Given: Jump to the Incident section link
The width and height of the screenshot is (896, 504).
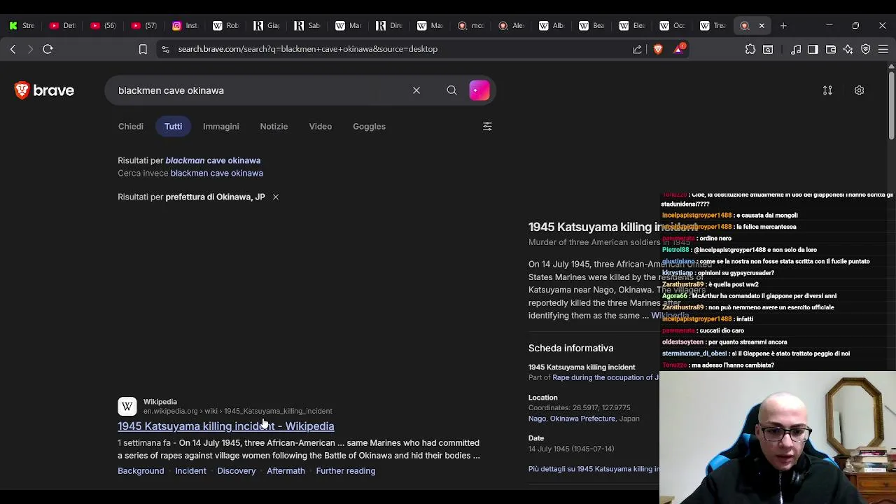Looking at the screenshot, I should [190, 470].
